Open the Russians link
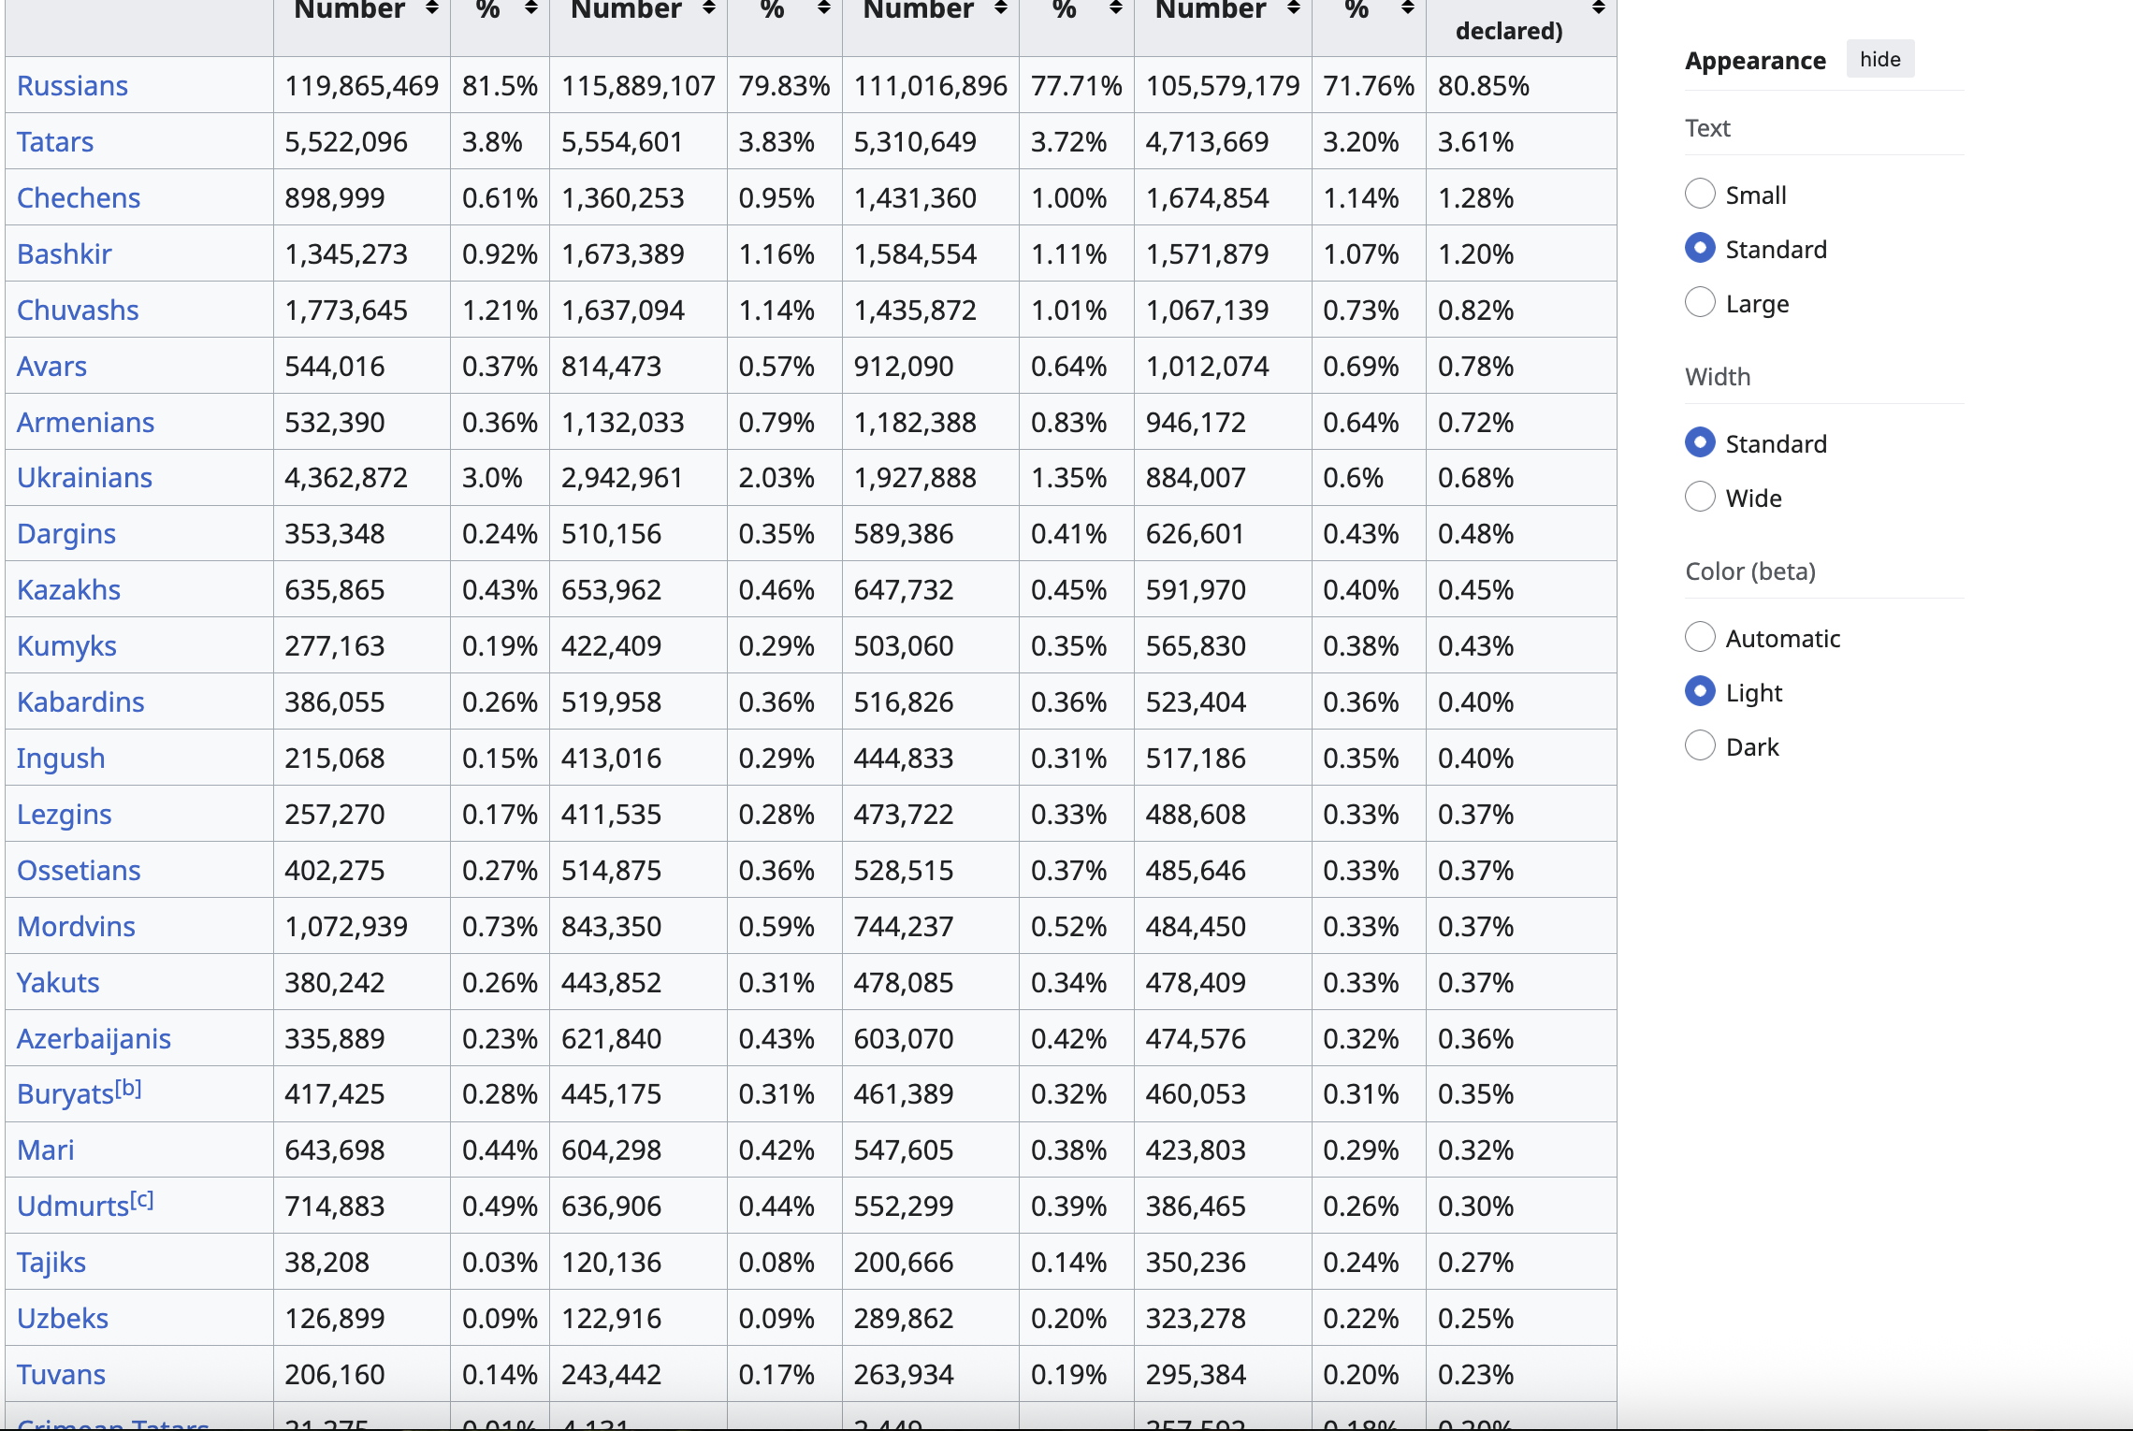 72,86
